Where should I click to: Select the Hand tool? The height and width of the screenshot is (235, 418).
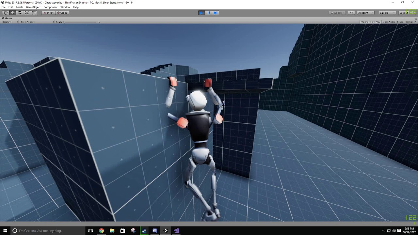tap(6, 13)
